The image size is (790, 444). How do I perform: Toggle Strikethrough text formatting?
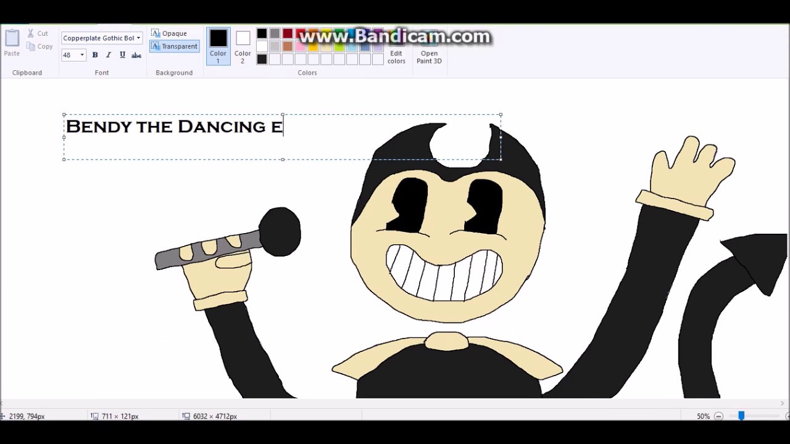136,55
